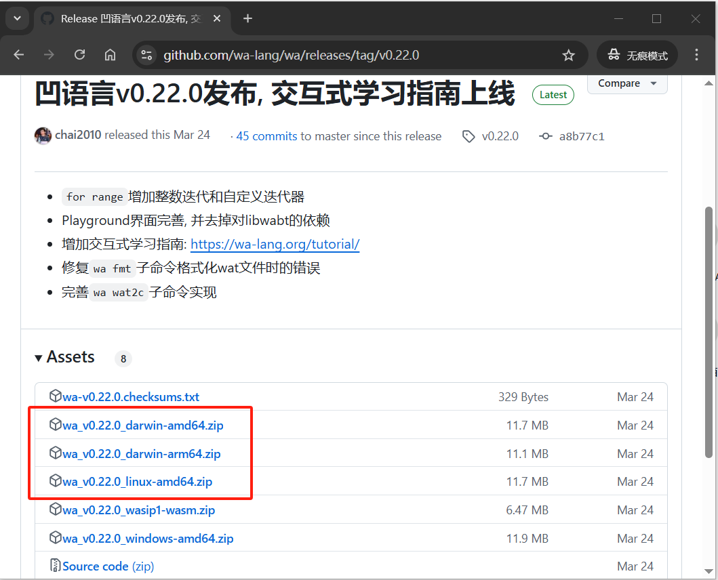
Task: Open new browser tab
Action: pyautogui.click(x=247, y=18)
